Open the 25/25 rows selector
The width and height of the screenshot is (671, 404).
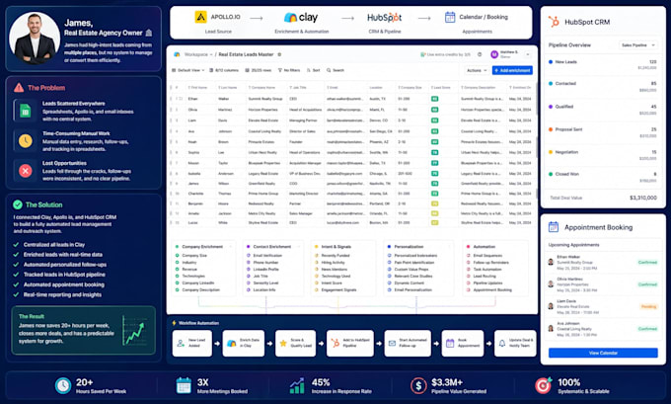pos(259,70)
